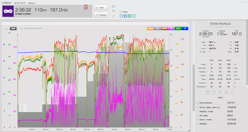
Task: Click the expand arrows icon at window top right
Action: tap(242, 2)
